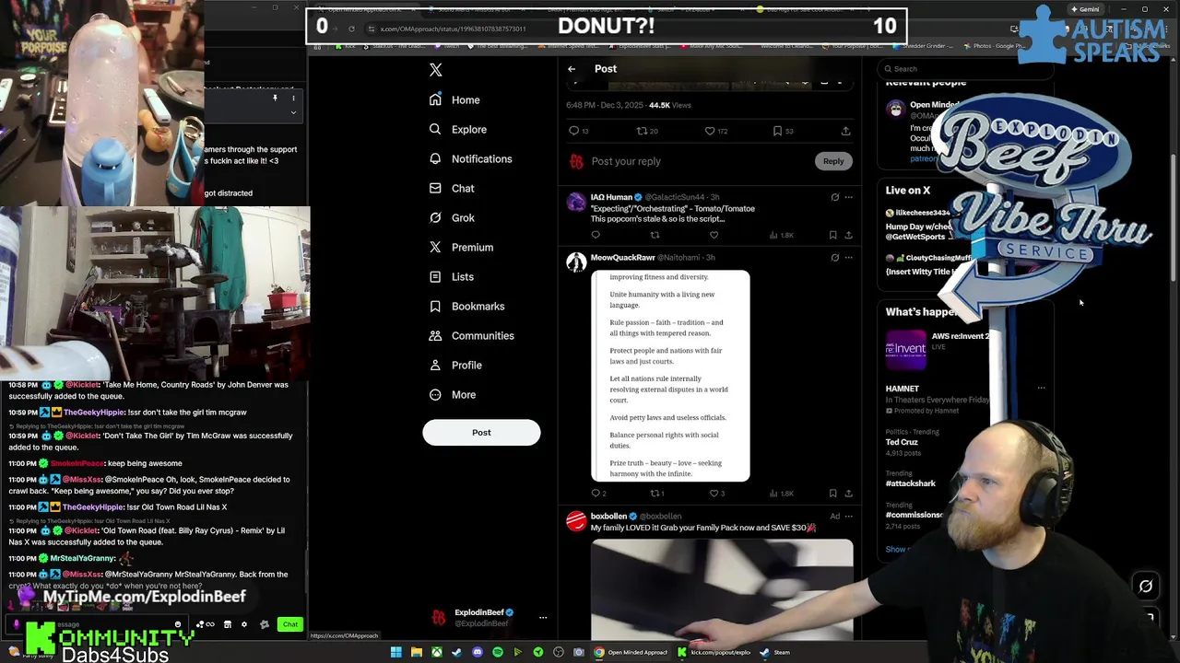Viewport: 1180px width, 663px height.
Task: Open the MeowQuackRawr manifesto image
Action: click(x=670, y=376)
